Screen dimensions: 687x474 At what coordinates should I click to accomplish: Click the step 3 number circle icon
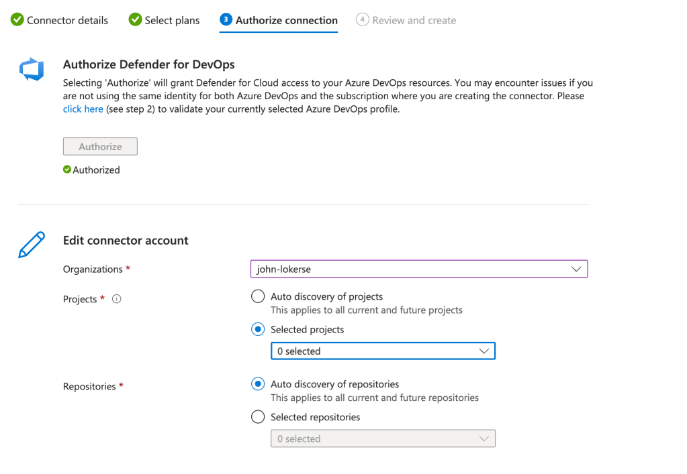tap(226, 20)
